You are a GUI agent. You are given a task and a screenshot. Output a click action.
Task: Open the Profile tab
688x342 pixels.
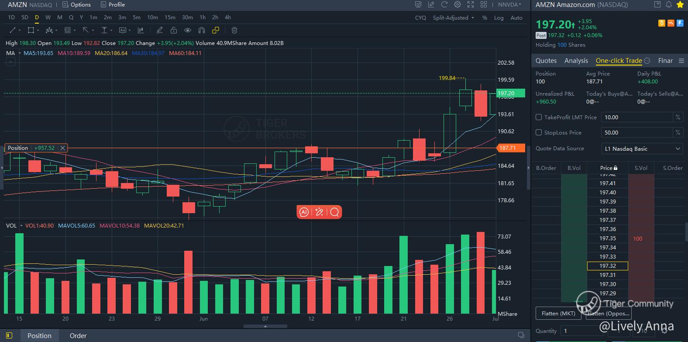point(113,4)
